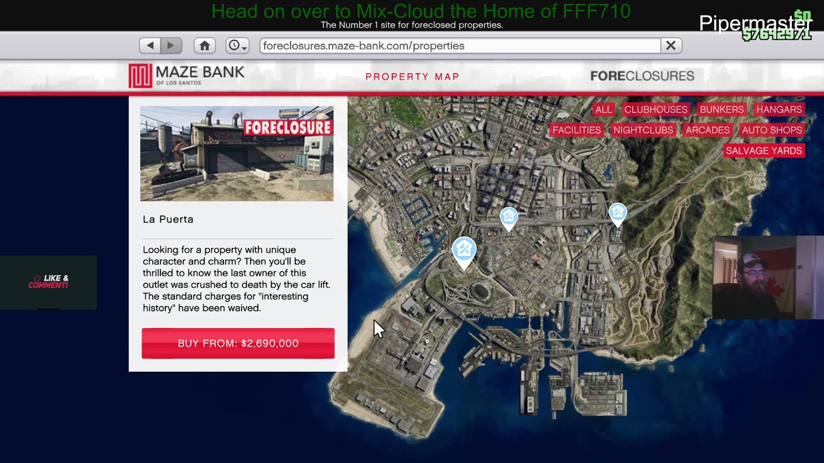Filter map by Facilities
The width and height of the screenshot is (824, 463).
pos(576,130)
